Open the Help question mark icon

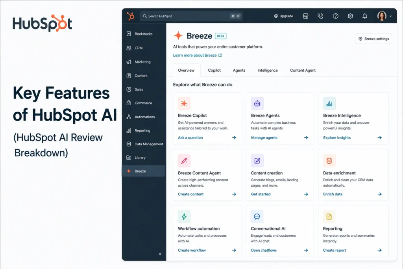click(x=335, y=16)
